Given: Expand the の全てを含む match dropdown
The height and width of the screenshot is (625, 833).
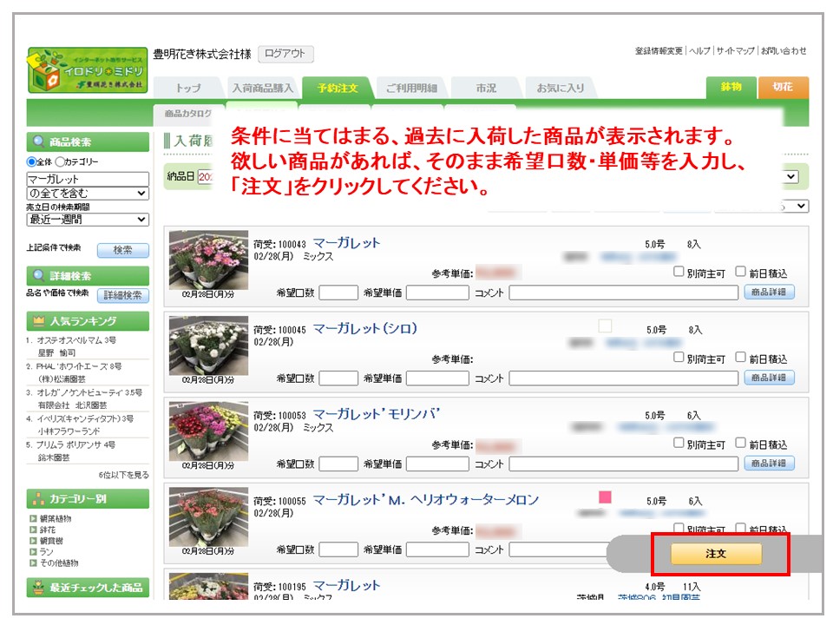Looking at the screenshot, I should click(x=88, y=193).
